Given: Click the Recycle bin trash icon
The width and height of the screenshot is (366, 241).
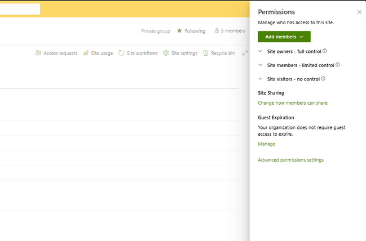Looking at the screenshot, I should point(206,53).
